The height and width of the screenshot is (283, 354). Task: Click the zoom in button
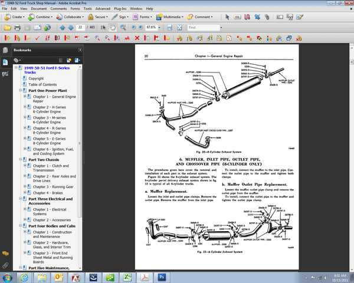pos(140,28)
